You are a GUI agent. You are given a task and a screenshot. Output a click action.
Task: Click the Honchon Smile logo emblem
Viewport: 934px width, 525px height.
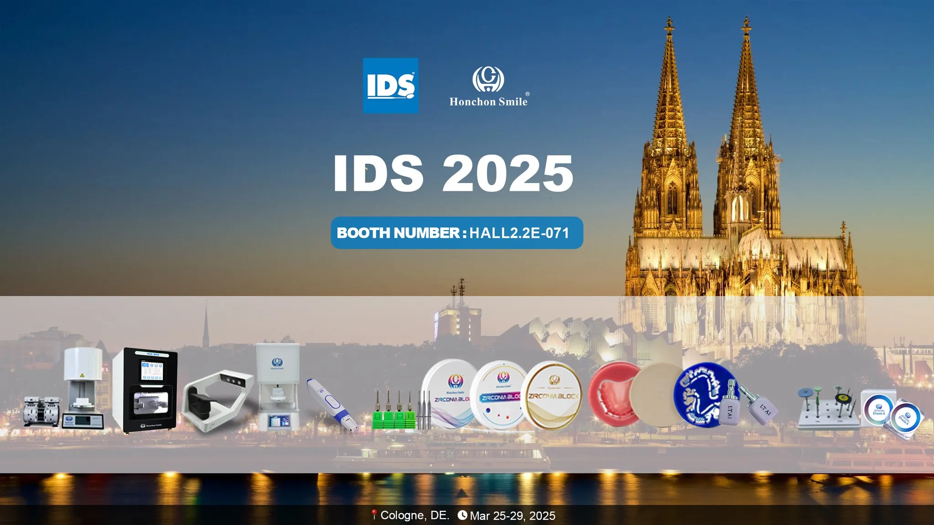click(x=488, y=79)
